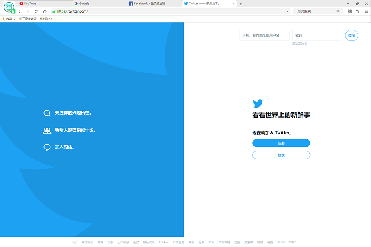Image resolution: width=371 pixels, height=247 pixels.
Task: Click the blue 注册 sign-up button
Action: pos(281,143)
